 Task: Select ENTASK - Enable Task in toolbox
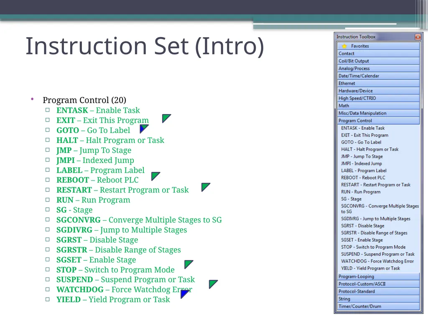tap(363, 128)
